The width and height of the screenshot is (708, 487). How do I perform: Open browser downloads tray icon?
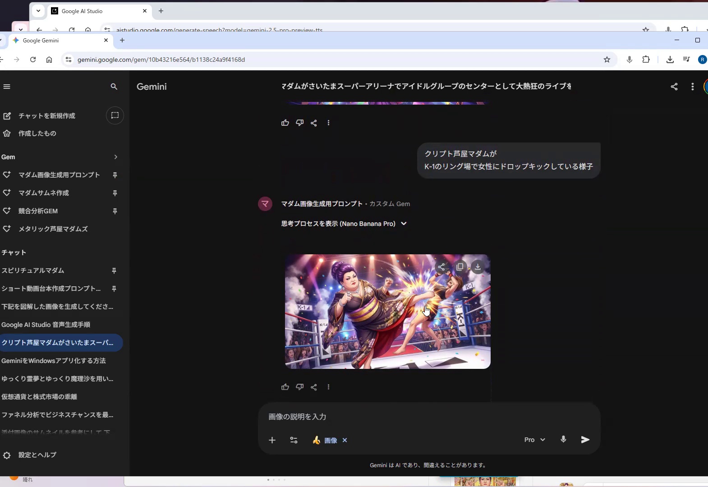point(670,60)
